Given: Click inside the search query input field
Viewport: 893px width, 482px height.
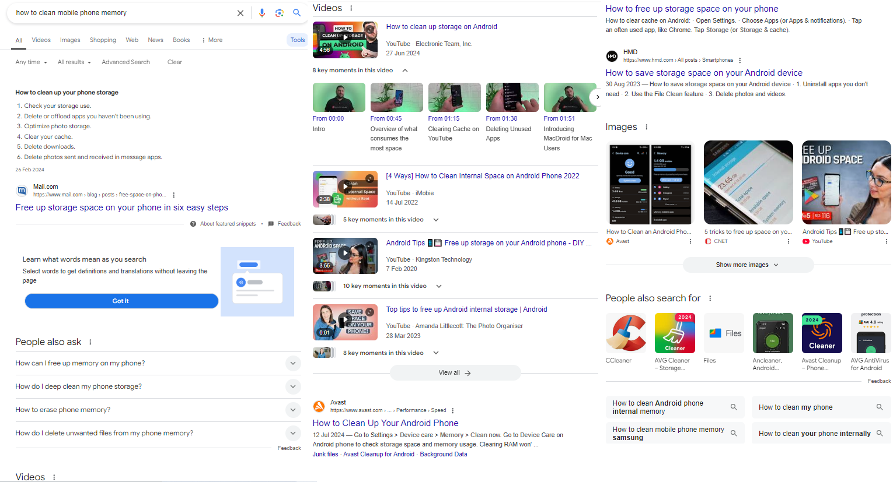Looking at the screenshot, I should (123, 13).
